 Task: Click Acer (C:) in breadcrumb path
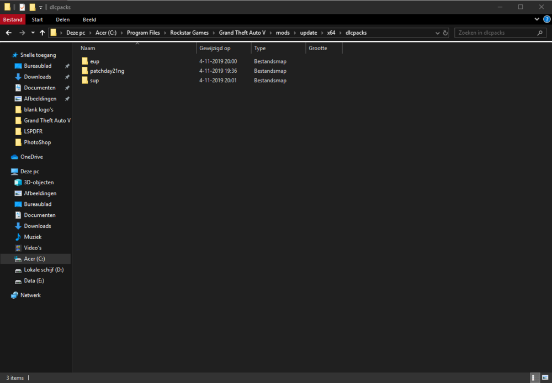(106, 33)
